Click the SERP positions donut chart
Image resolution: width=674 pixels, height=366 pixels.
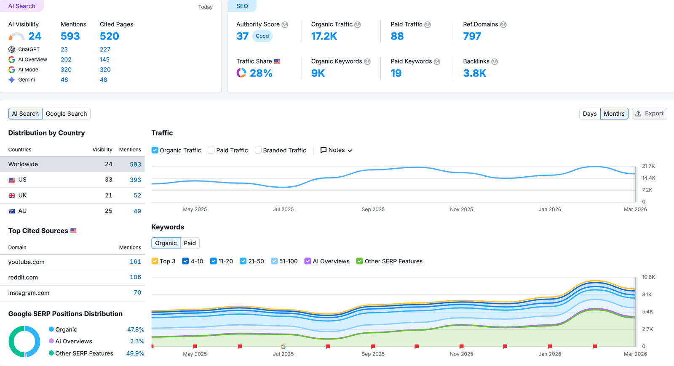click(x=24, y=342)
